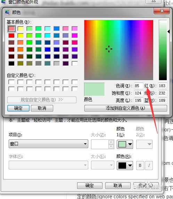The height and width of the screenshot is (199, 173).
Task: Click the 大小(Z) size input field
Action: pos(100,144)
